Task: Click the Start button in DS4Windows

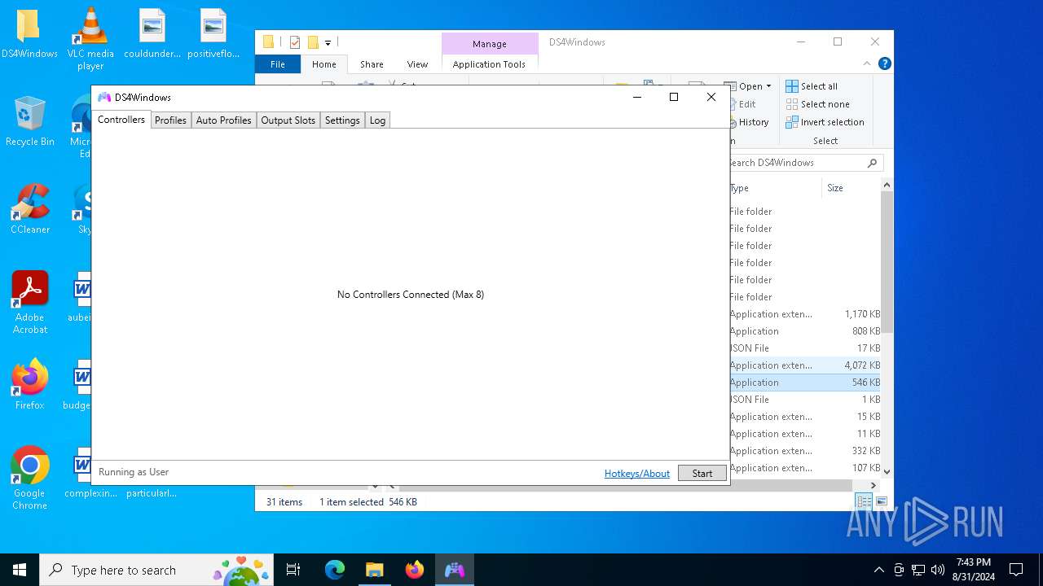Action: [x=702, y=473]
